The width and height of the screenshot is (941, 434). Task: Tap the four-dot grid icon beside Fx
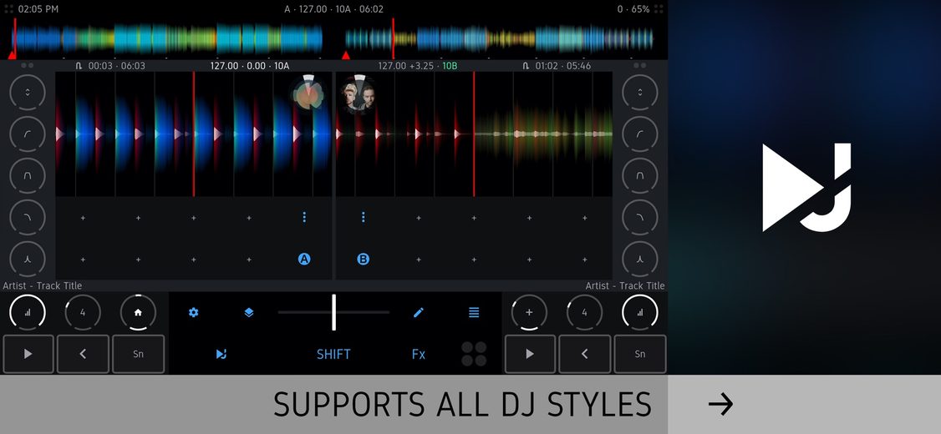tap(474, 354)
